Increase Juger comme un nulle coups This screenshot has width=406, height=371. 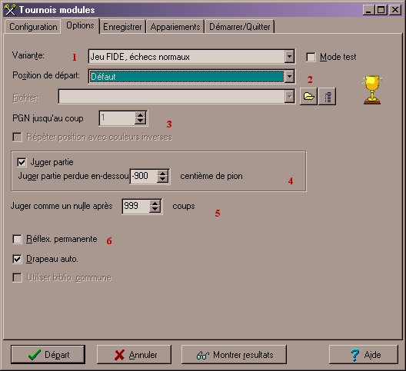pos(155,203)
